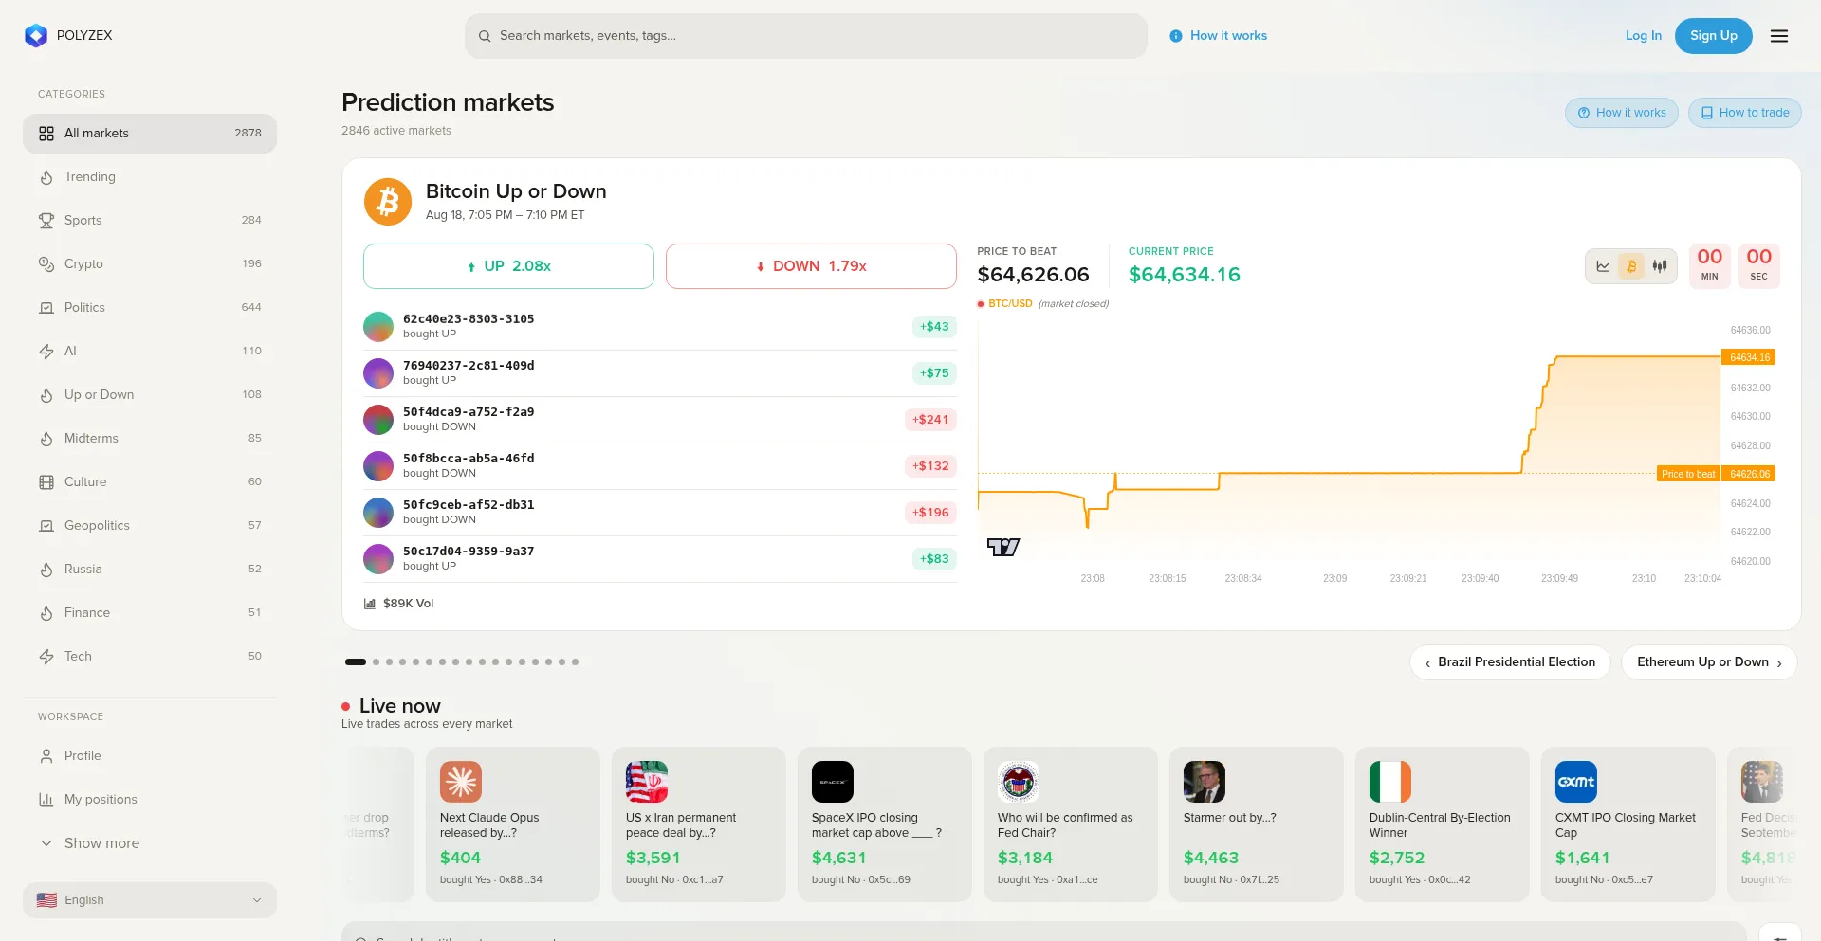Click the Log In link

point(1644,36)
